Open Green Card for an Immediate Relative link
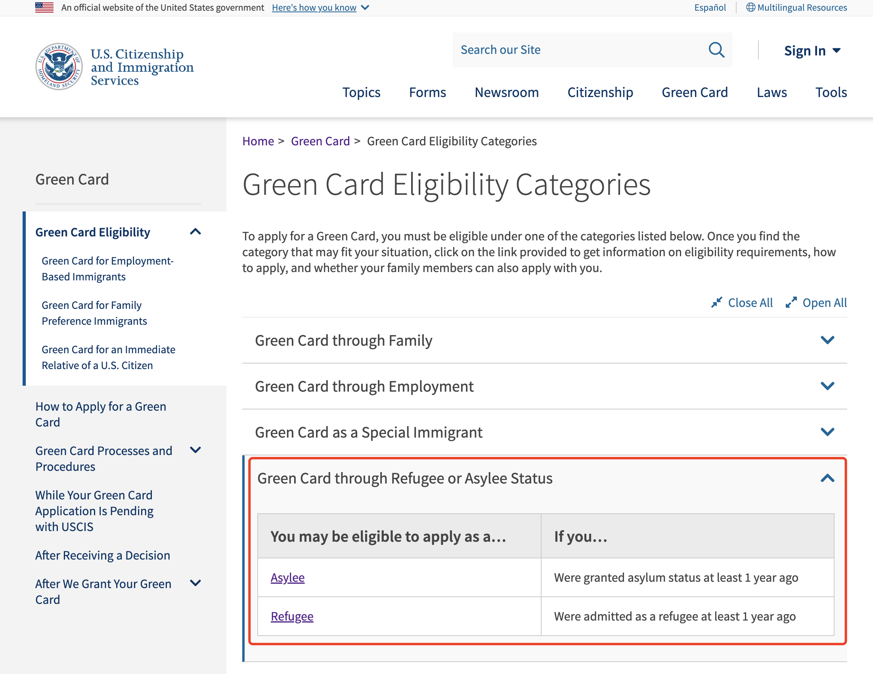The height and width of the screenshot is (674, 873). click(x=108, y=357)
